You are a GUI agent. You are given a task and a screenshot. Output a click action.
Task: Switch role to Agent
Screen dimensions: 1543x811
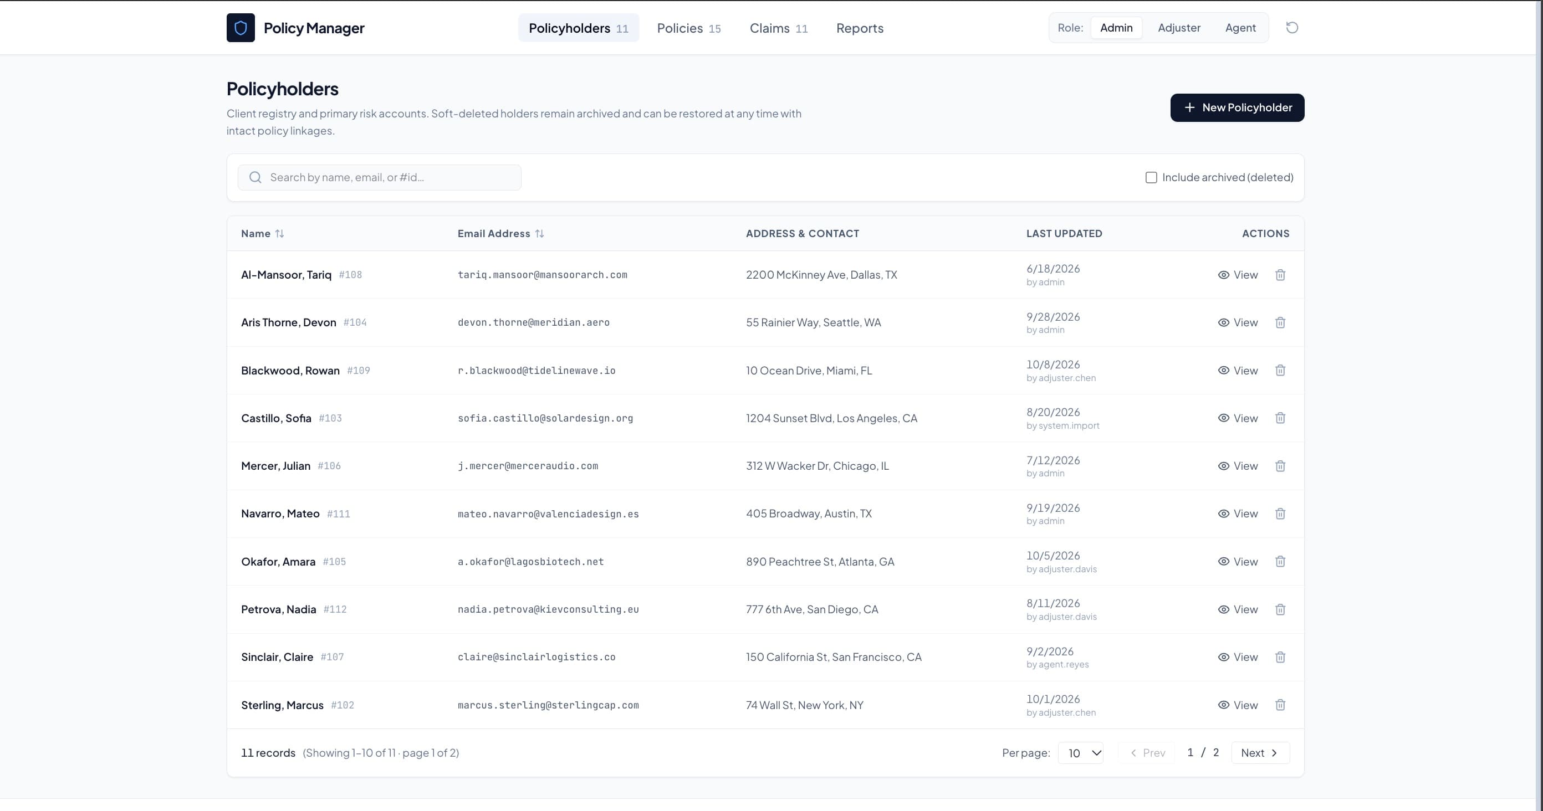(1240, 28)
